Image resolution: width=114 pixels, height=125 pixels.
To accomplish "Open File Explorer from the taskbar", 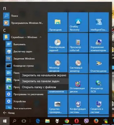I will pyautogui.click(x=47, y=121).
